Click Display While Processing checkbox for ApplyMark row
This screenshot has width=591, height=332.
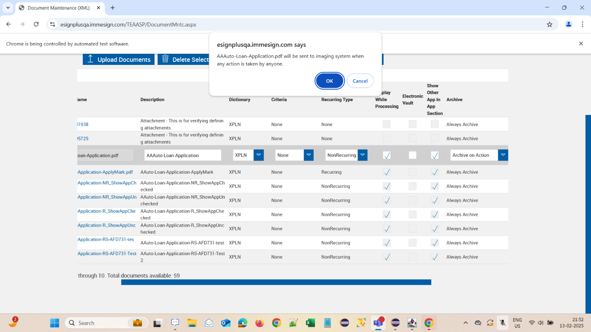pos(387,172)
